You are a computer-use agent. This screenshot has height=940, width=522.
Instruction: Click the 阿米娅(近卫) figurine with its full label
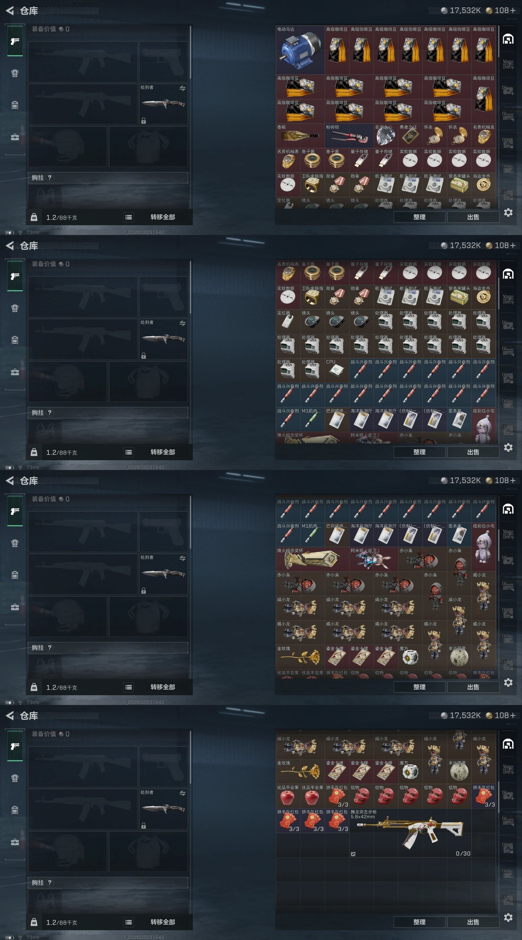point(374,559)
